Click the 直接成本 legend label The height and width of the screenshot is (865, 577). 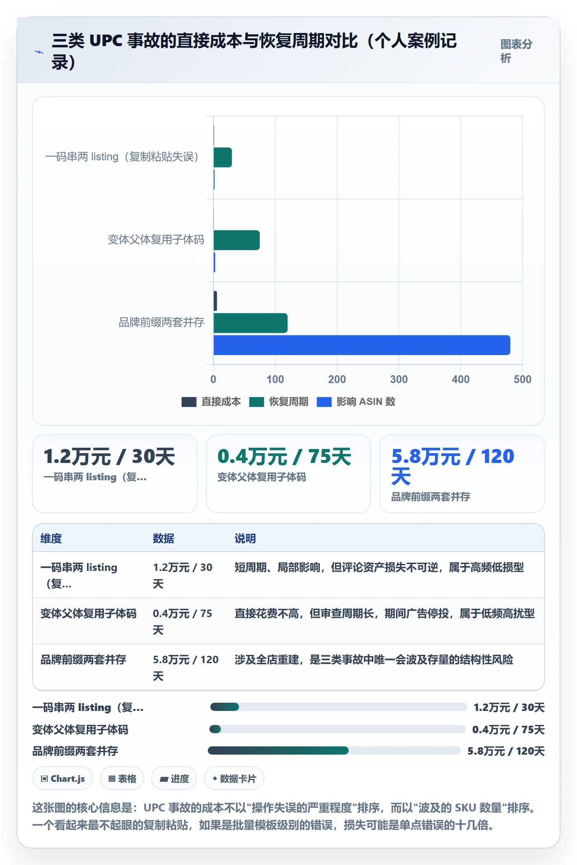coord(221,402)
